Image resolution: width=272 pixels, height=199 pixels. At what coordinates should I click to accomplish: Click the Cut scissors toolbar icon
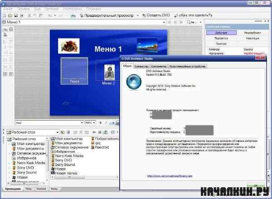tap(29, 15)
